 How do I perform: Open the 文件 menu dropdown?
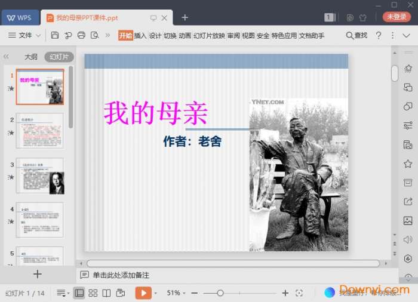point(25,36)
